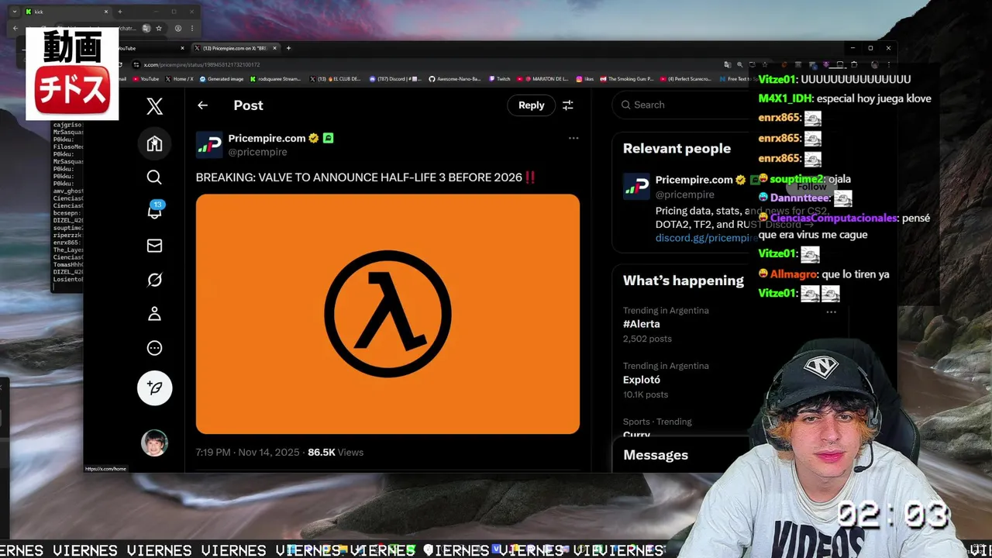Open Pricempire.com author name on post
Viewport: 992px width, 558px height.
(267, 138)
